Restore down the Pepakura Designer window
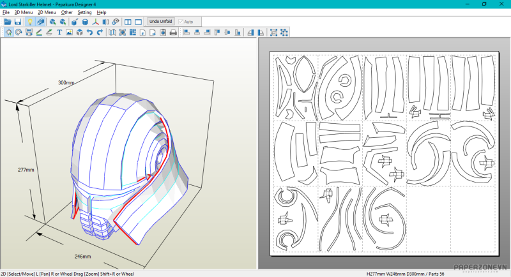Image resolution: width=511 pixels, height=277 pixels. click(x=484, y=4)
